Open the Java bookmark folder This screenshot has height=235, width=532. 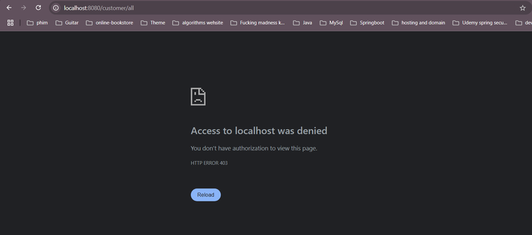tap(302, 23)
